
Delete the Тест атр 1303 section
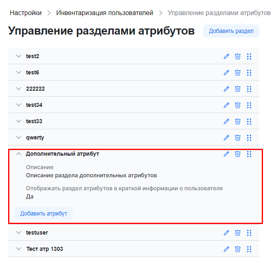pyautogui.click(x=238, y=249)
